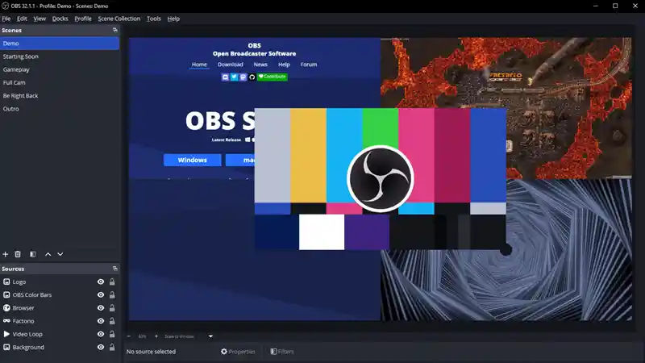Click the green Contribute button in preview
Image resolution: width=645 pixels, height=363 pixels.
pos(273,77)
